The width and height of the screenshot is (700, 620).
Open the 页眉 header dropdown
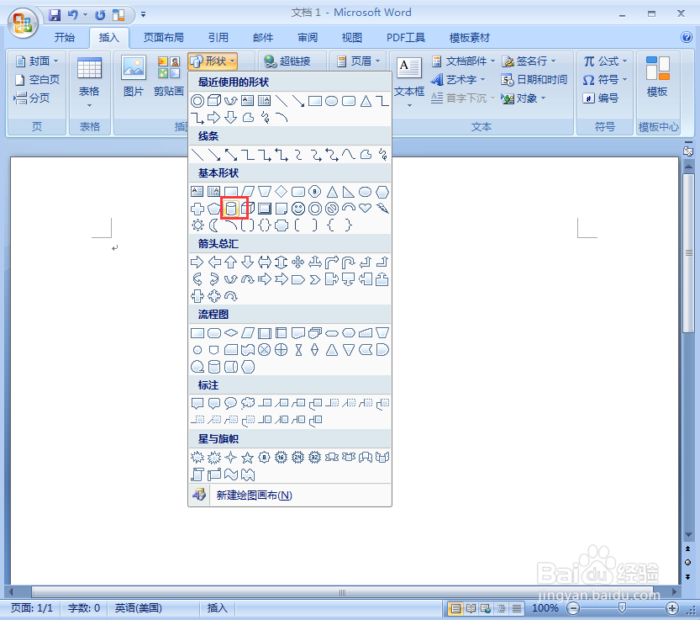tap(358, 61)
